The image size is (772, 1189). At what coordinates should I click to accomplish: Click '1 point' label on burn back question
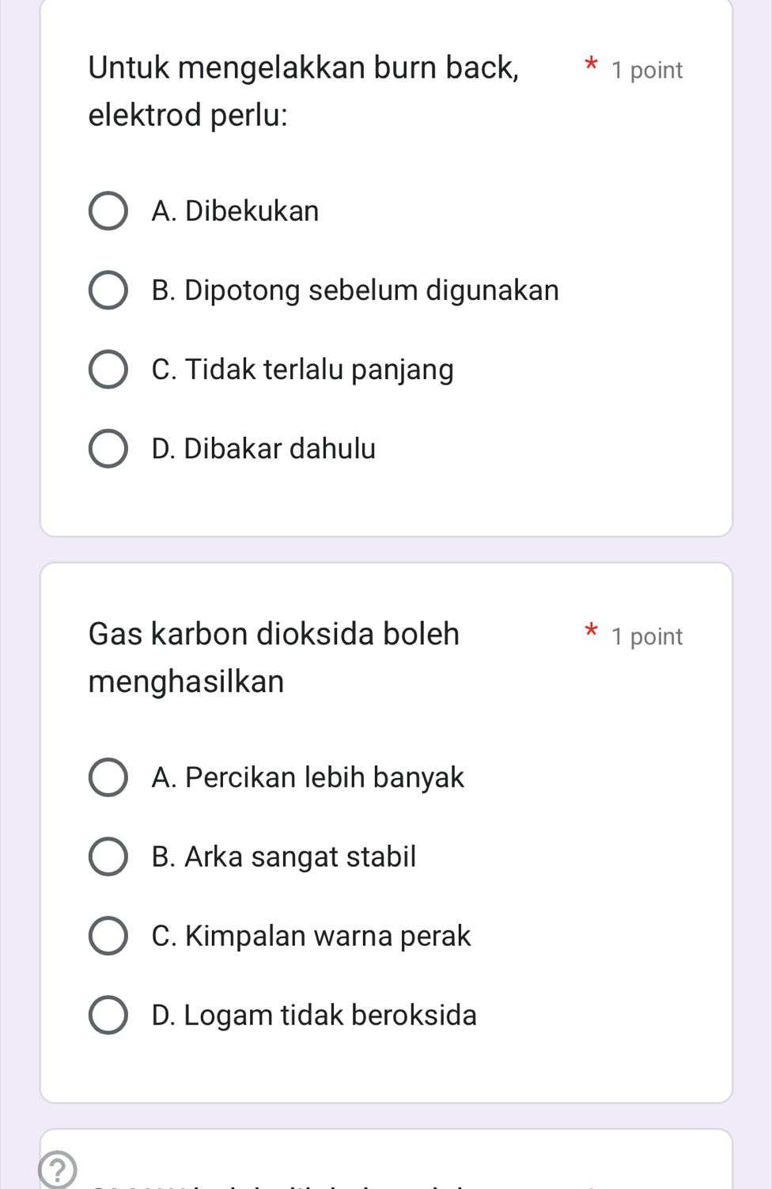click(647, 70)
